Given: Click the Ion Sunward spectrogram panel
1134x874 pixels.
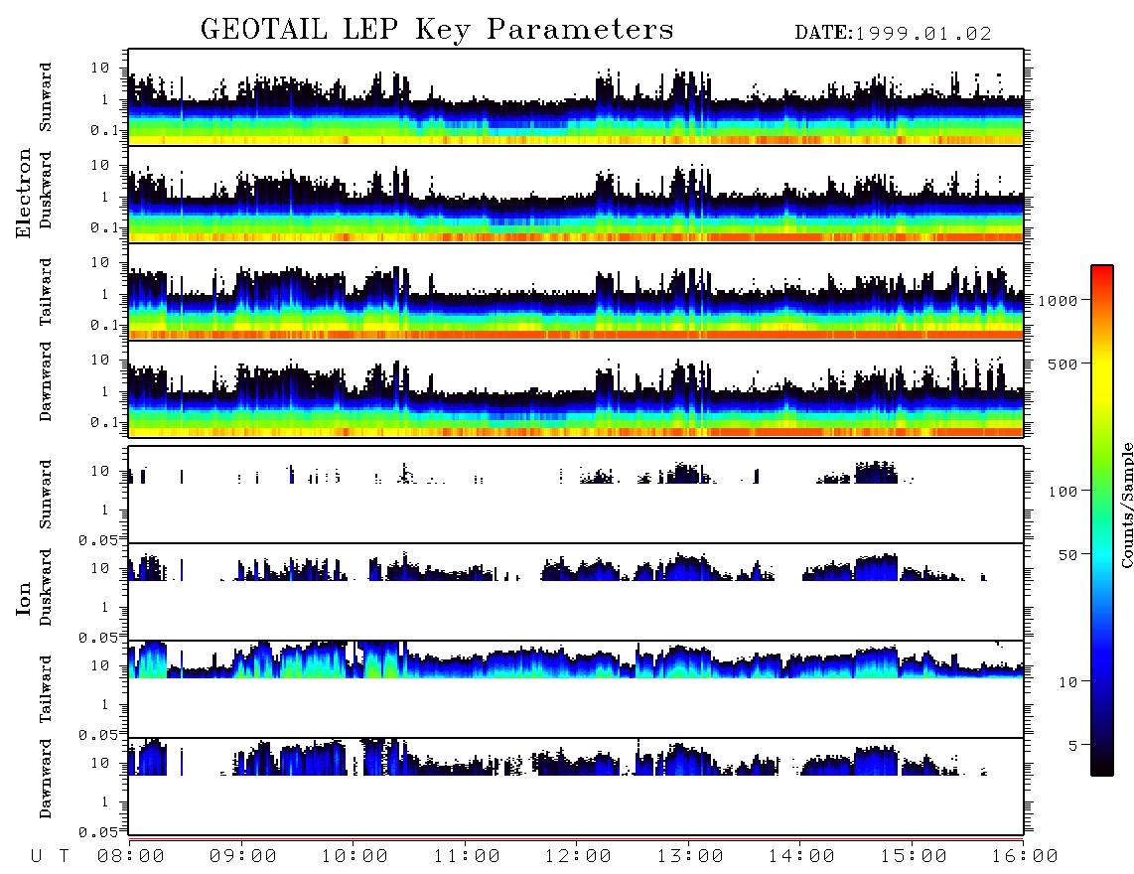Looking at the screenshot, I should 576,495.
